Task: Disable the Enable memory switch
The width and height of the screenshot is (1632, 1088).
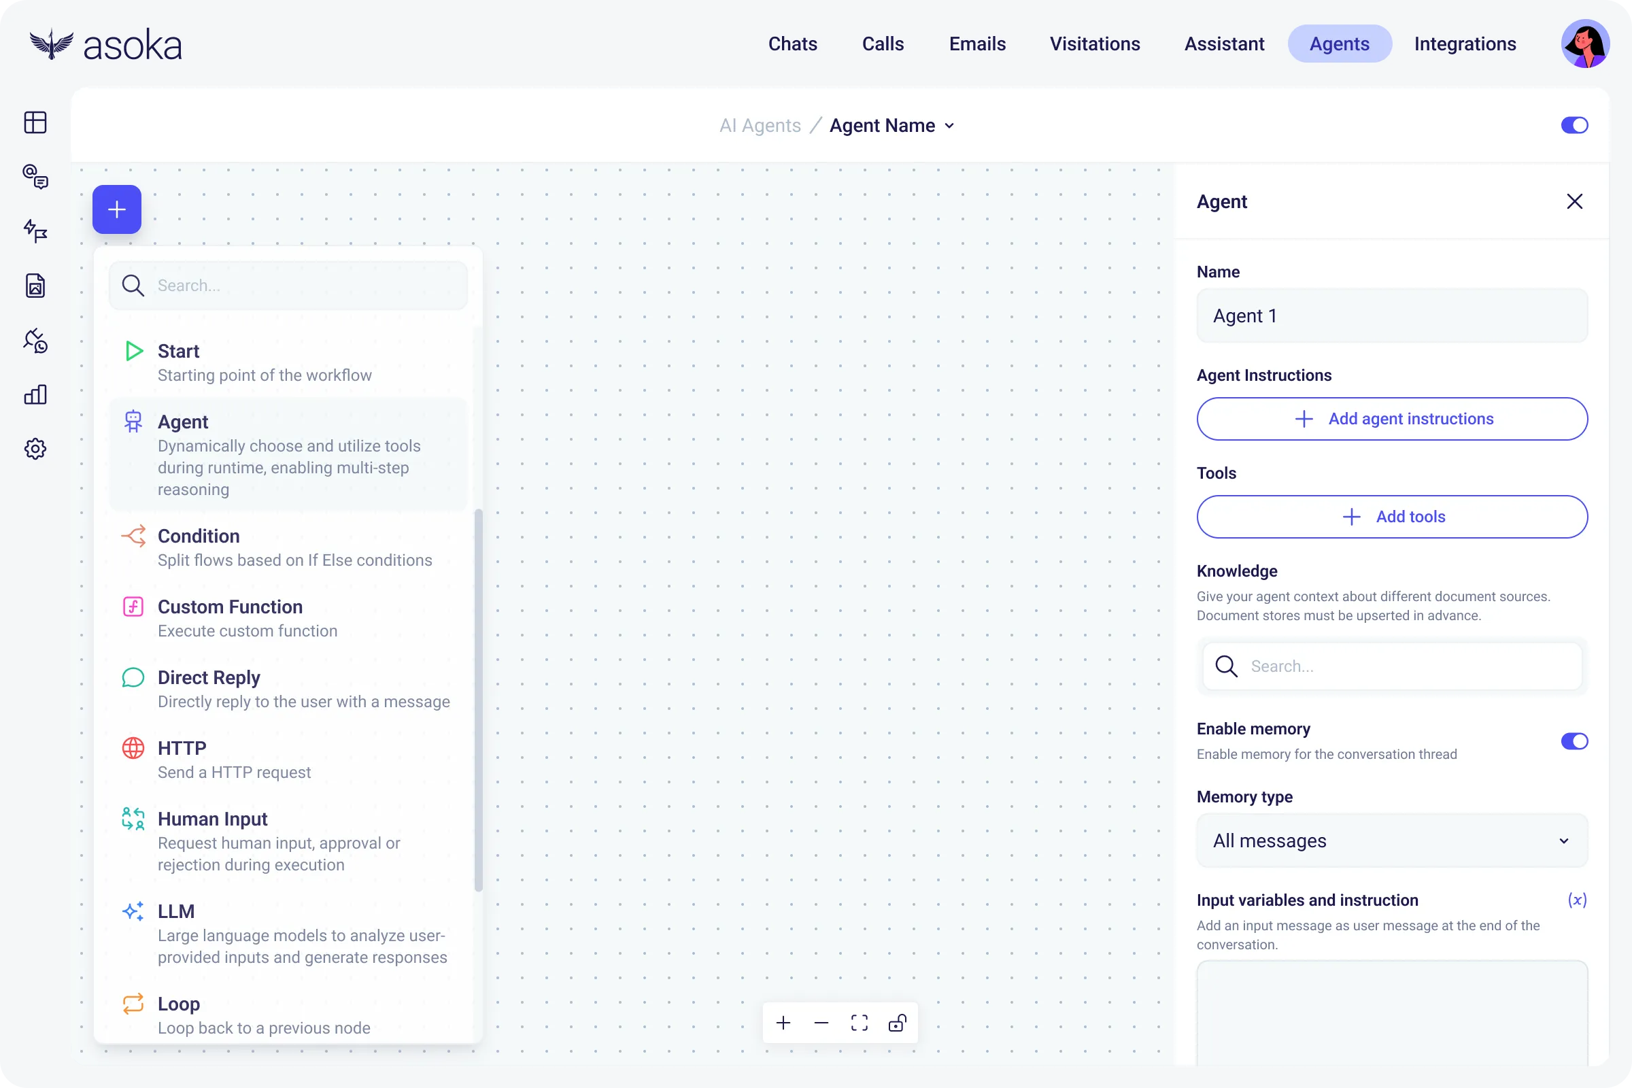Action: [1574, 741]
